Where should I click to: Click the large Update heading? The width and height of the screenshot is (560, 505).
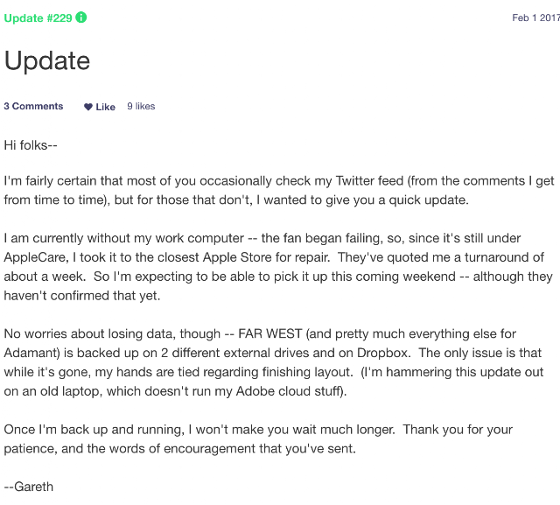(x=47, y=60)
